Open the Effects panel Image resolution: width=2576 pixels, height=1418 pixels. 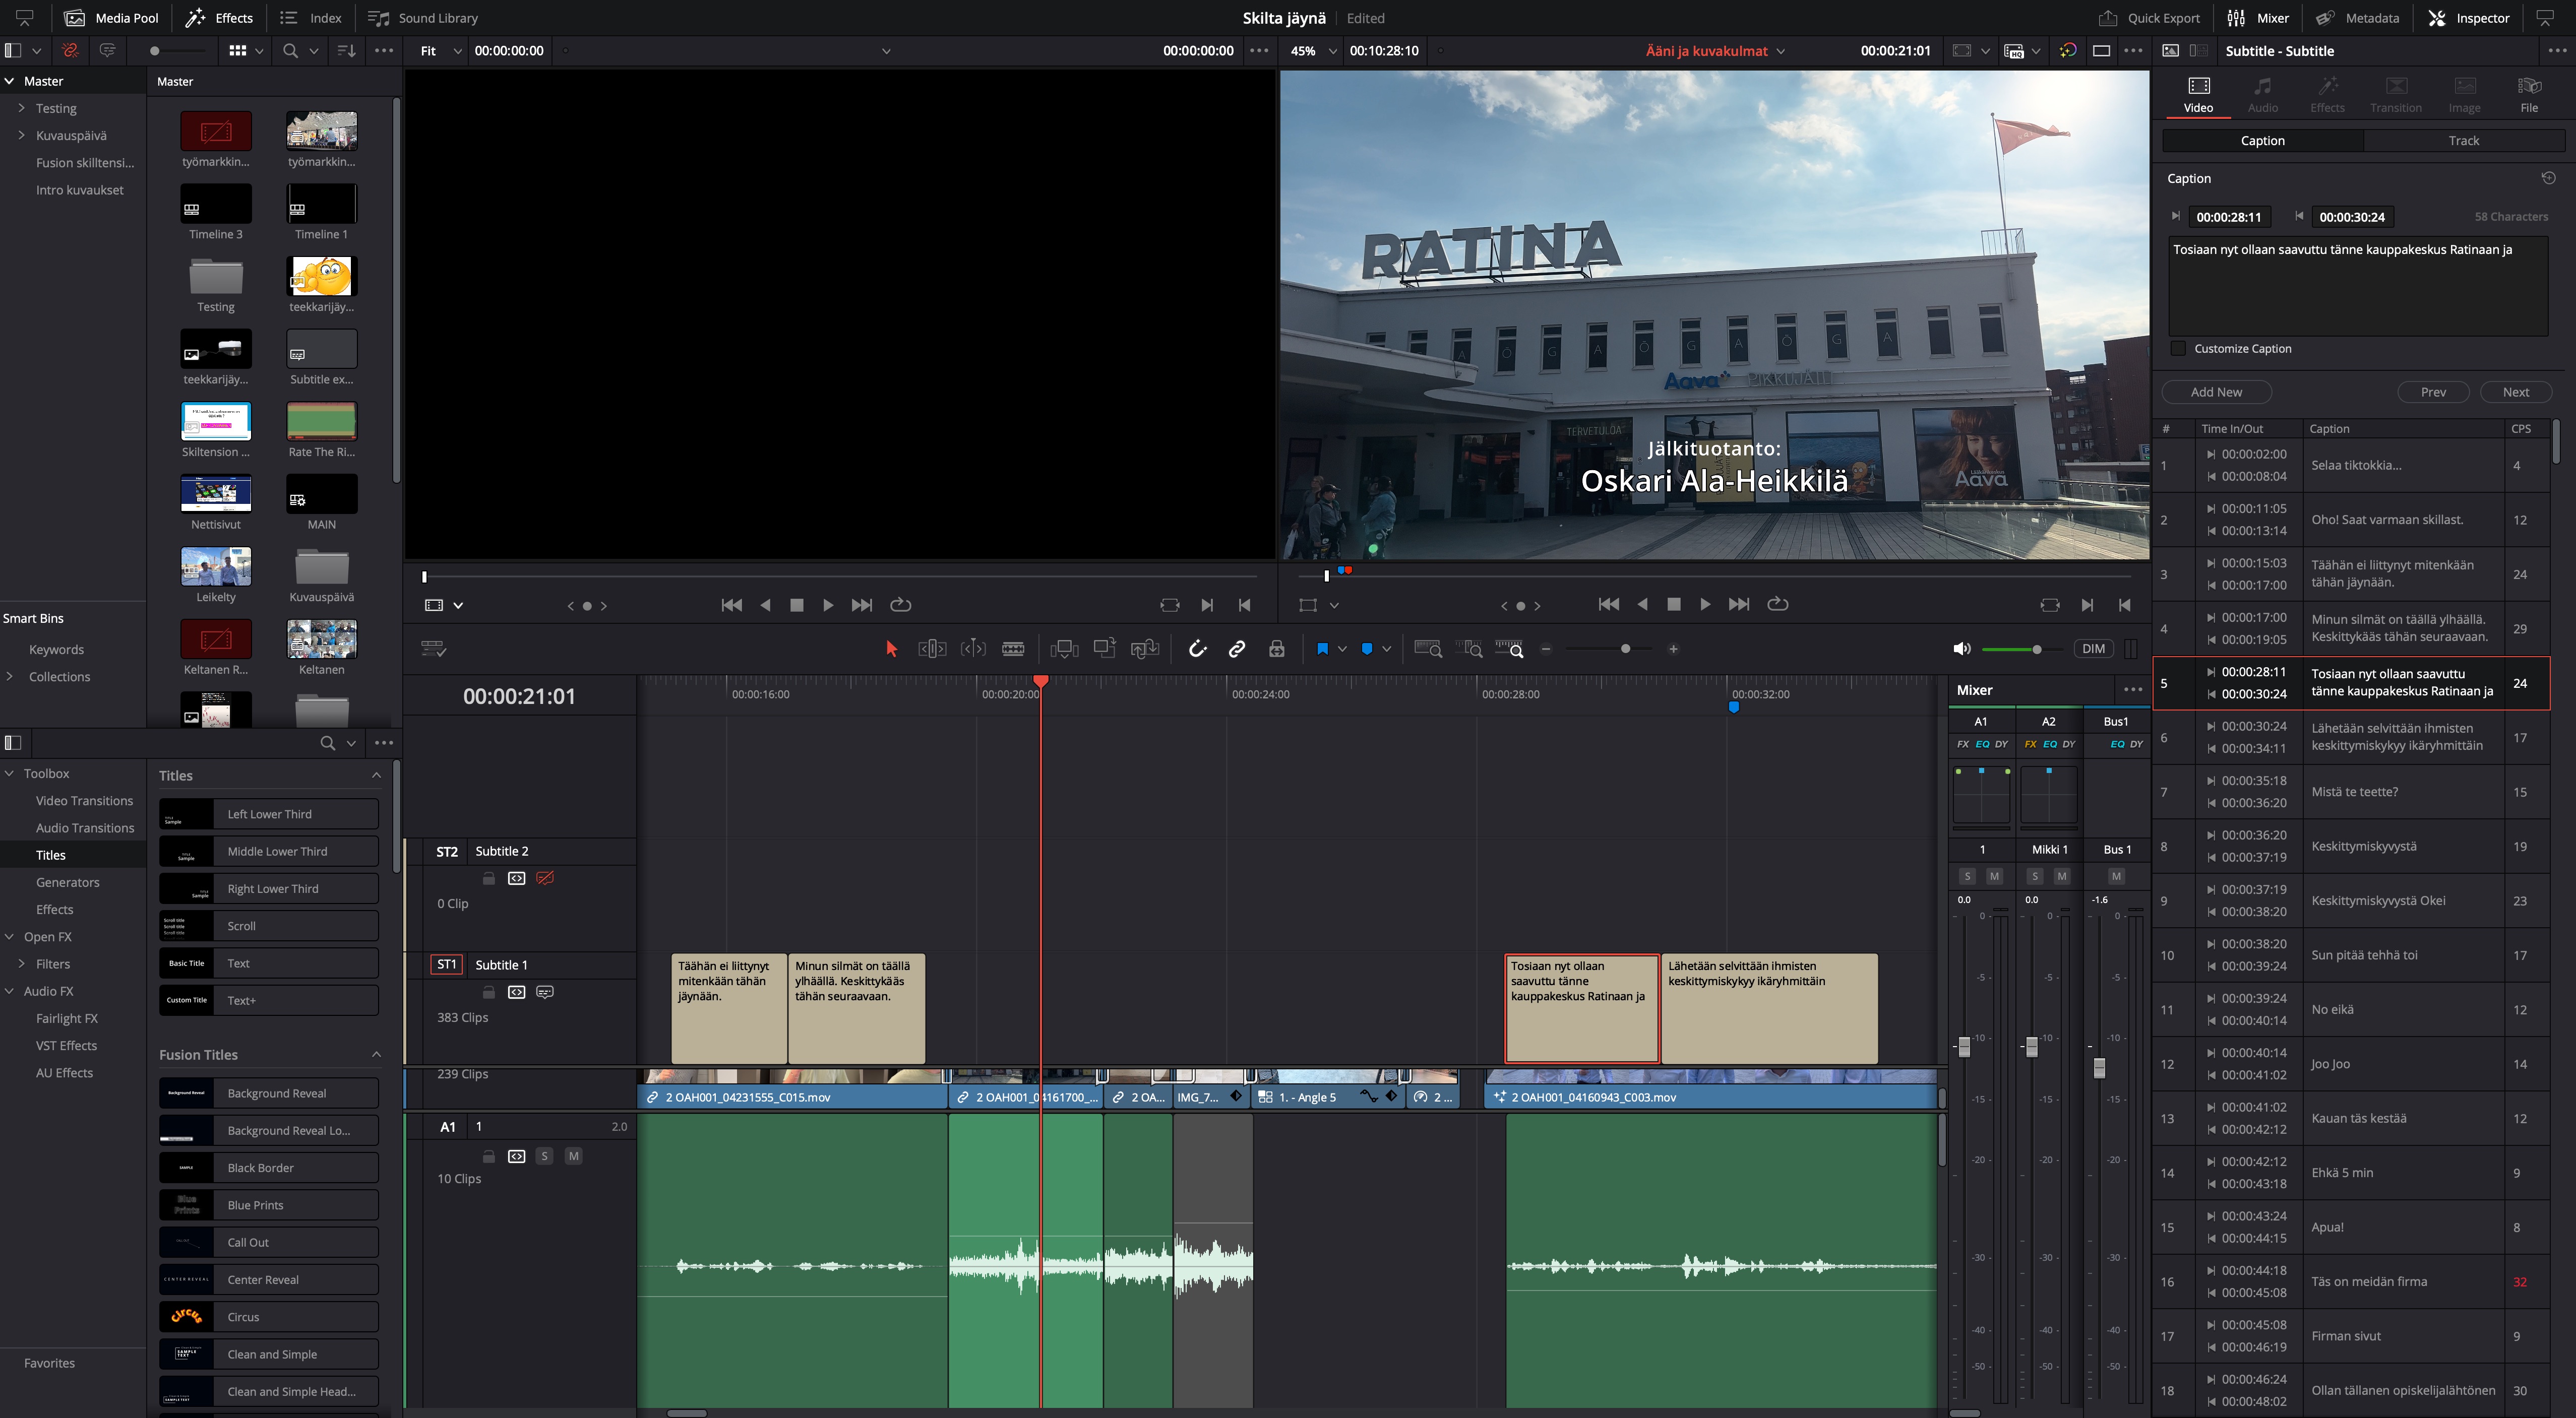pyautogui.click(x=219, y=18)
